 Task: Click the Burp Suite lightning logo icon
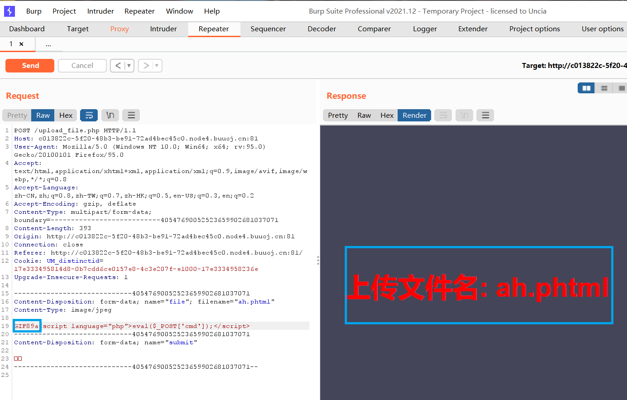pos(9,11)
